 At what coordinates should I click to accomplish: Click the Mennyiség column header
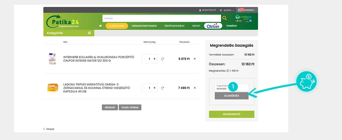click(150, 42)
